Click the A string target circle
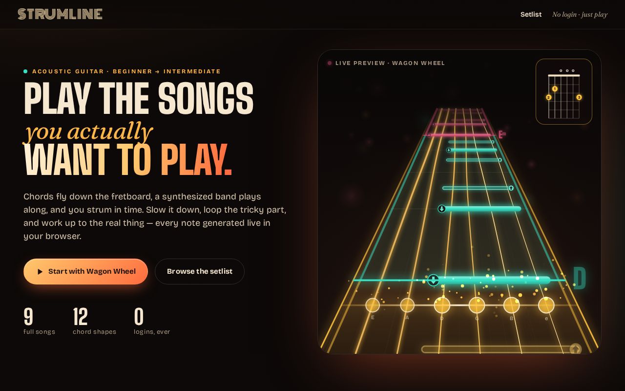Screen dimensions: 625x391 (407, 305)
